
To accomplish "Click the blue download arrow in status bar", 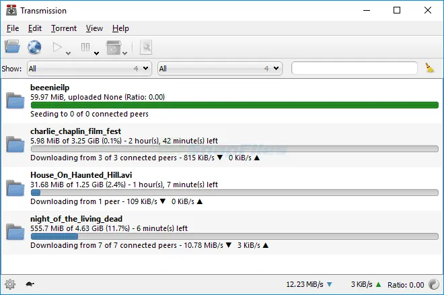I will pos(330,284).
